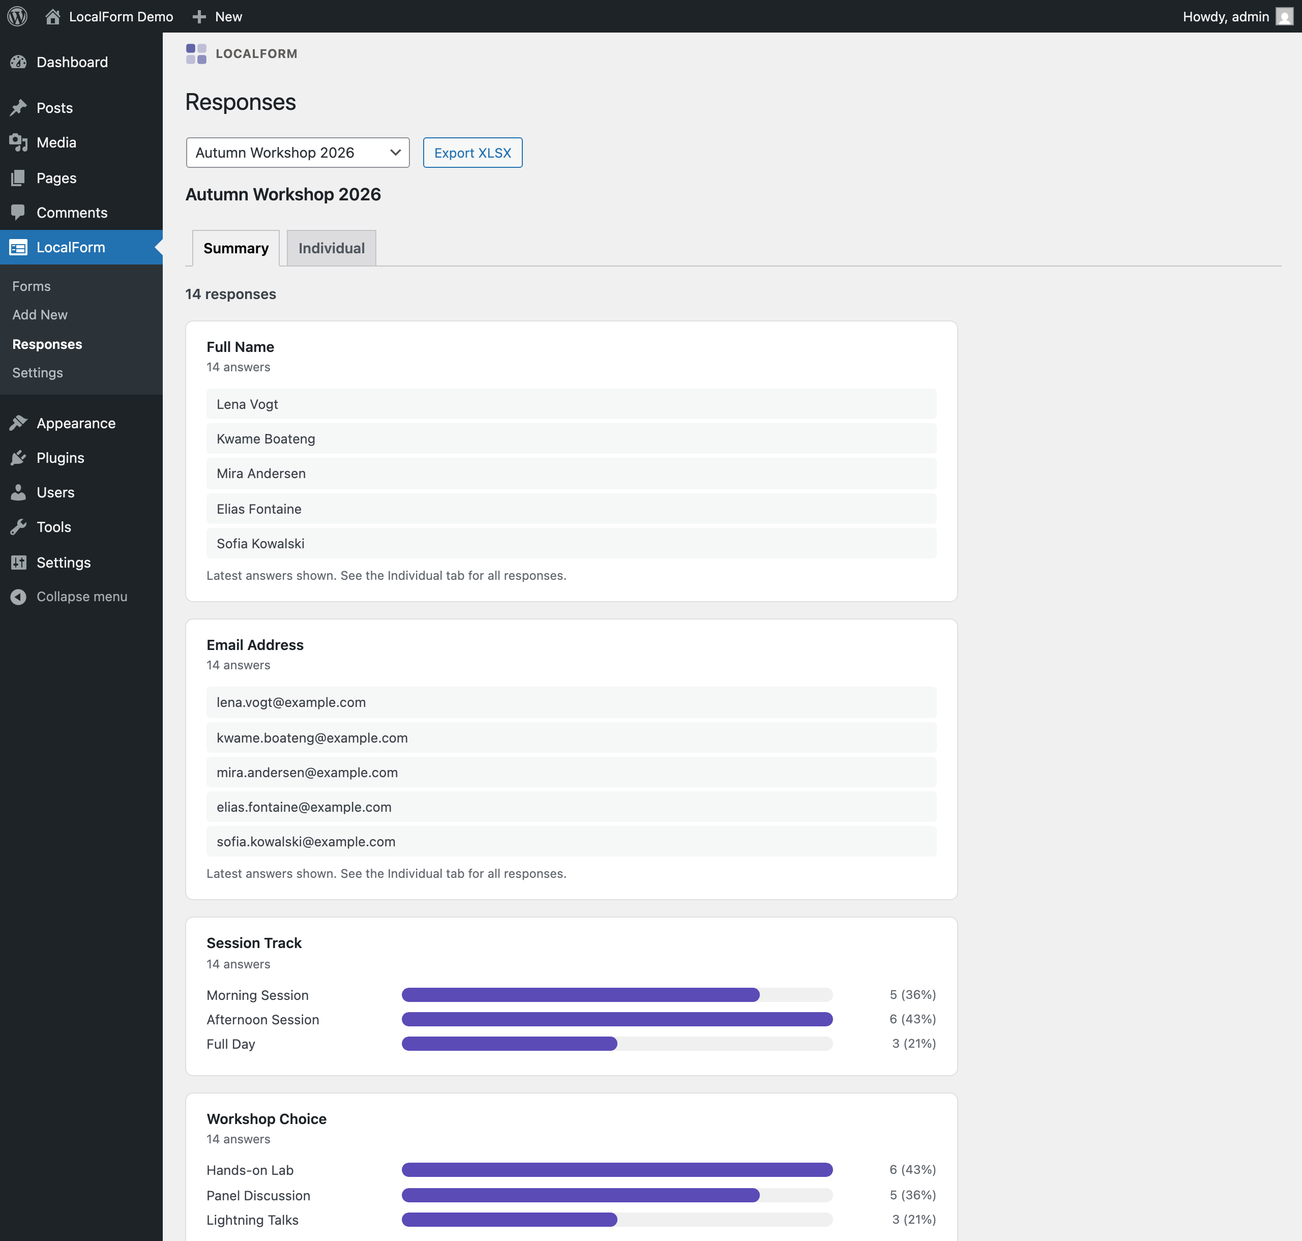Click the Panel Discussion progress bar

click(616, 1195)
